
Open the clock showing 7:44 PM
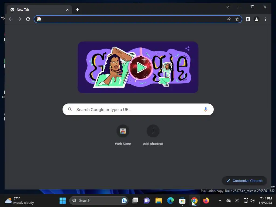(265, 201)
